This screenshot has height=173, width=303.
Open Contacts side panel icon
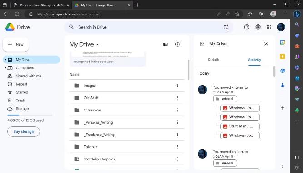pyautogui.click(x=282, y=85)
